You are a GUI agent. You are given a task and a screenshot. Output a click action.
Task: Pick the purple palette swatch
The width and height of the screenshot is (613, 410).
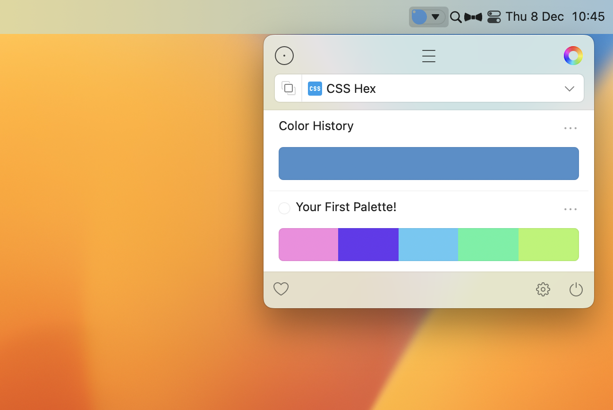coord(368,245)
